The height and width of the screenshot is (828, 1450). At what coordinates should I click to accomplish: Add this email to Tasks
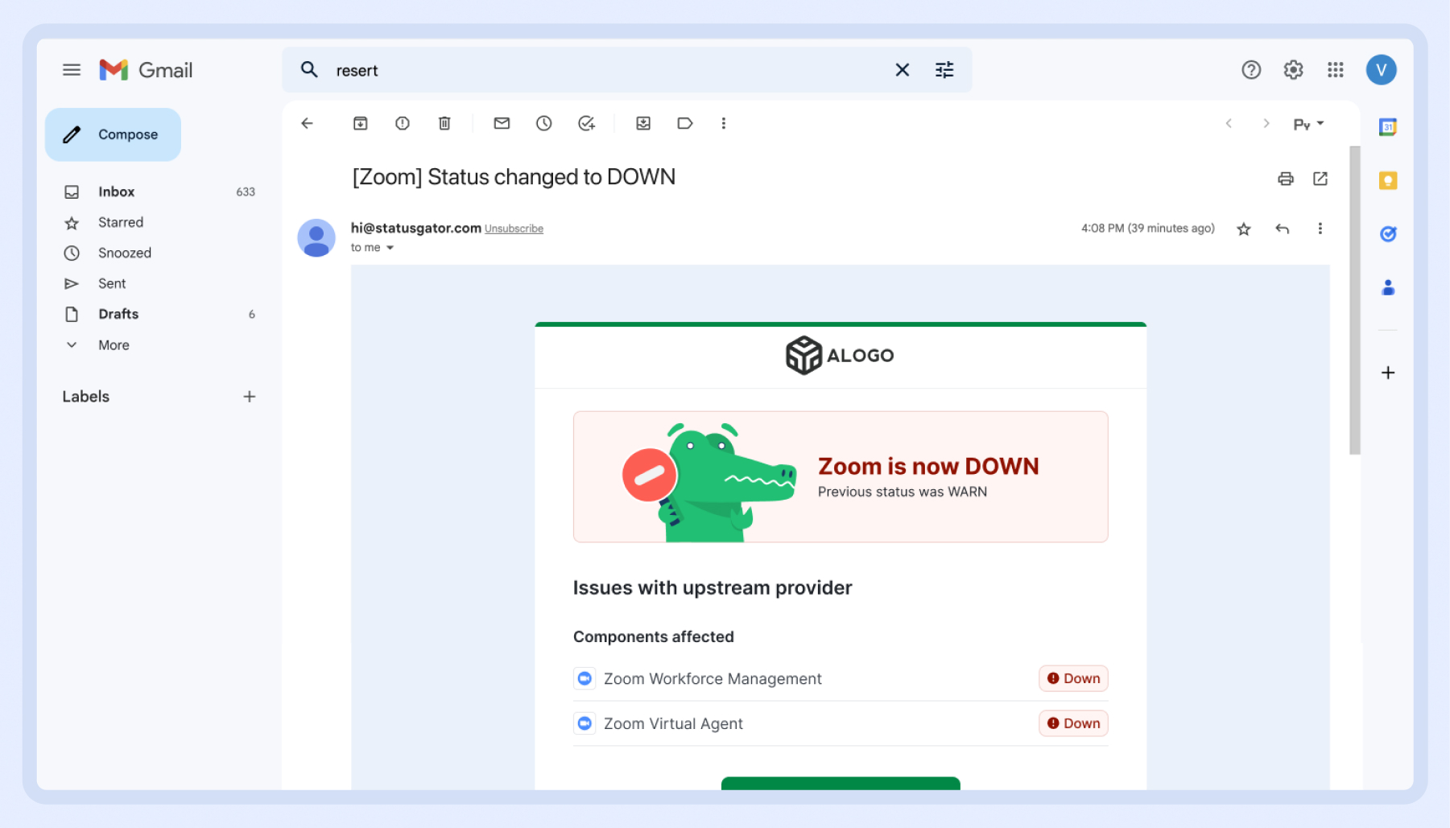click(586, 123)
